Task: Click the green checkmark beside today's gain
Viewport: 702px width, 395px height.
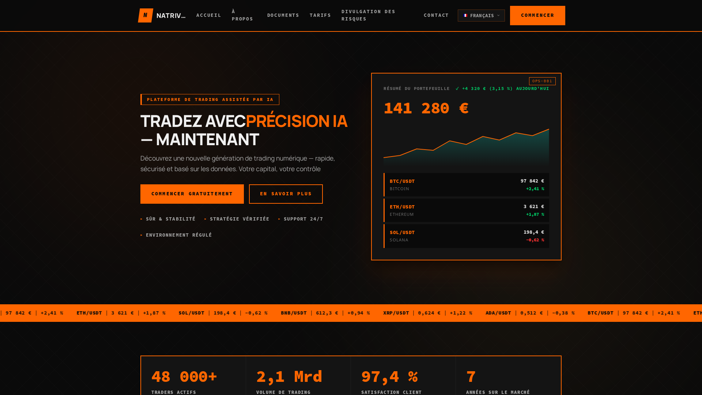Action: click(x=457, y=89)
